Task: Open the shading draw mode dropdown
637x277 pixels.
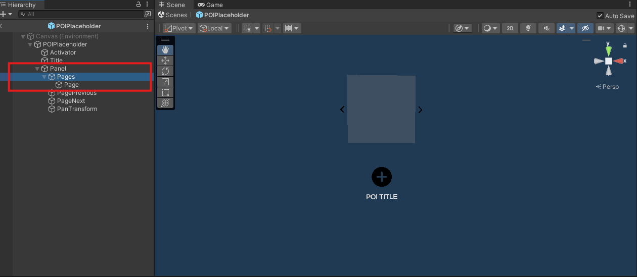Action: [490, 28]
